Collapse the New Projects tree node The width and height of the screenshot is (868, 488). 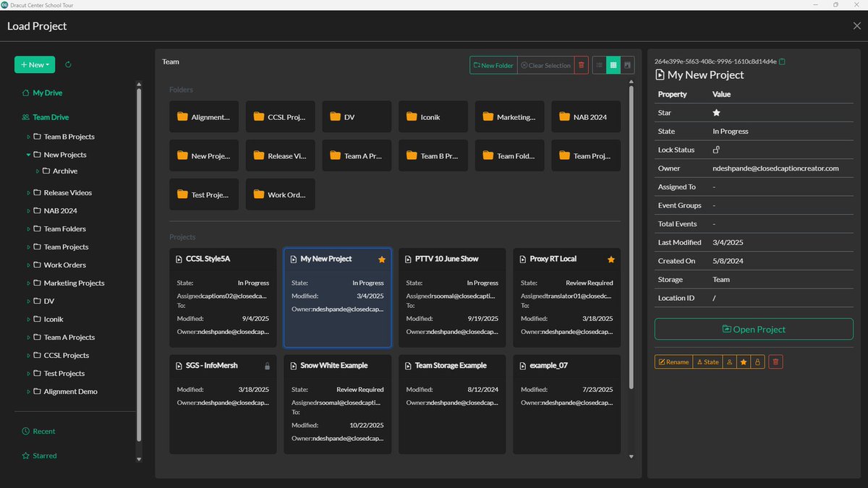tap(28, 155)
